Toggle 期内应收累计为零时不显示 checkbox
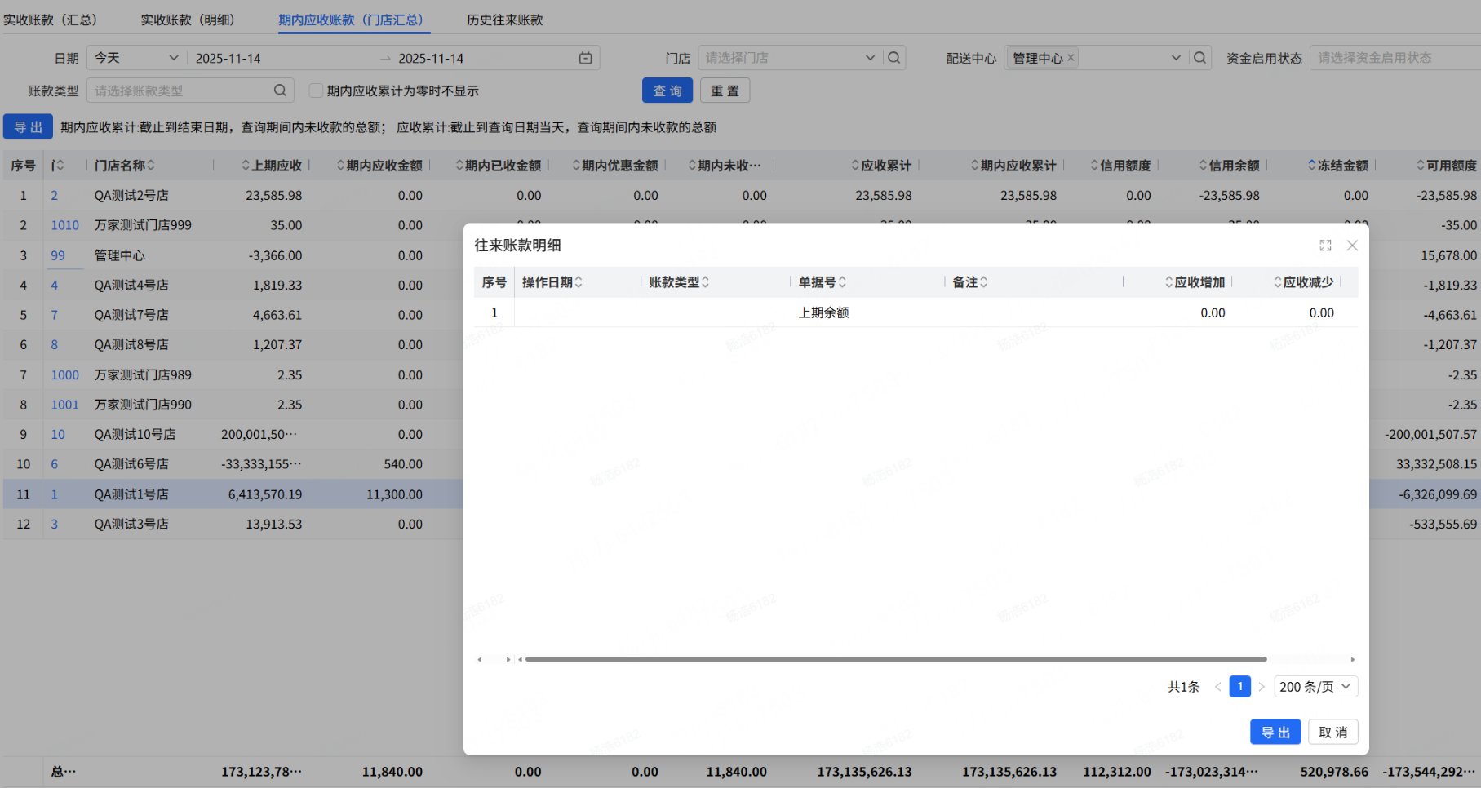The width and height of the screenshot is (1481, 788). coord(316,91)
